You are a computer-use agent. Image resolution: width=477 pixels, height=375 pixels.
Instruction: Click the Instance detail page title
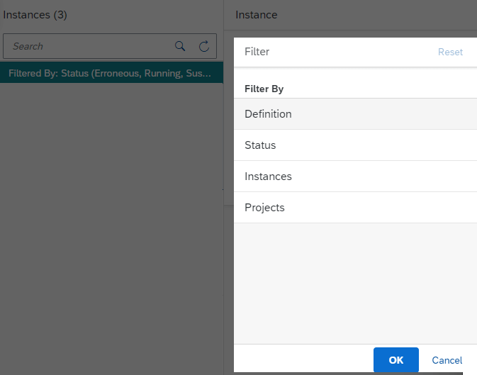(256, 15)
